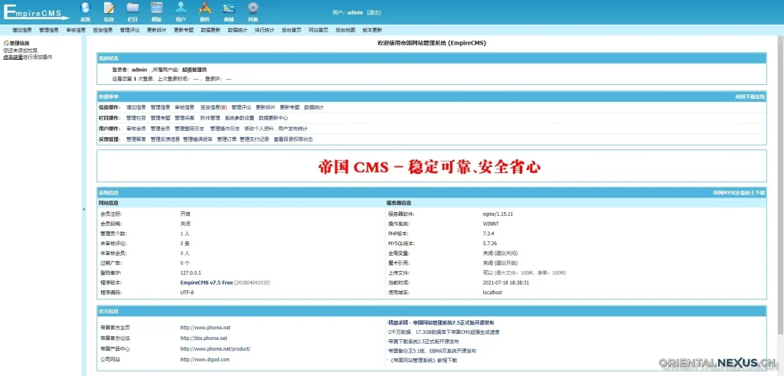Open 管理留言 in the 反馈管理 row

(136, 139)
